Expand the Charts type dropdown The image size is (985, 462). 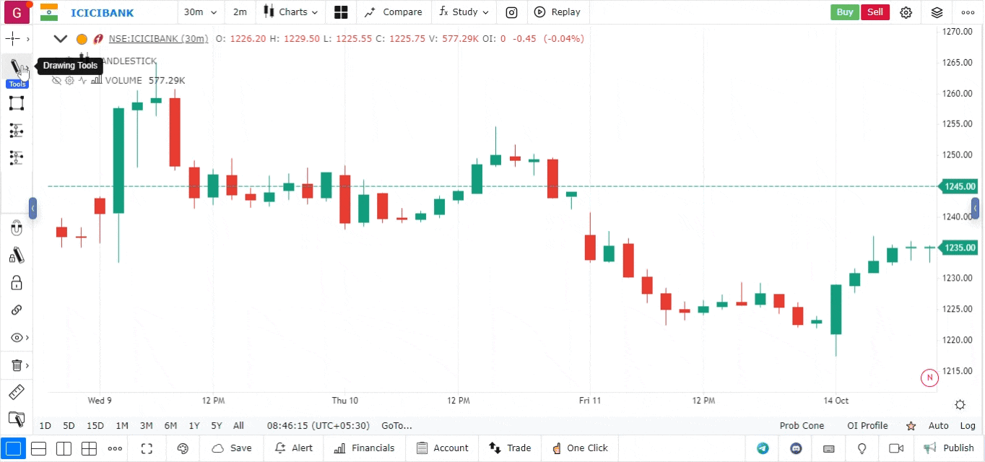point(290,12)
